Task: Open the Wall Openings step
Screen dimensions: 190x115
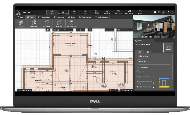Action: tap(63, 12)
